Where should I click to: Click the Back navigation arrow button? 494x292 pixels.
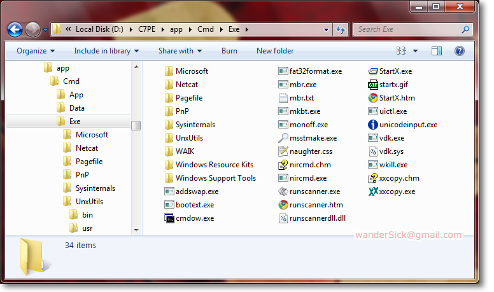[15, 30]
